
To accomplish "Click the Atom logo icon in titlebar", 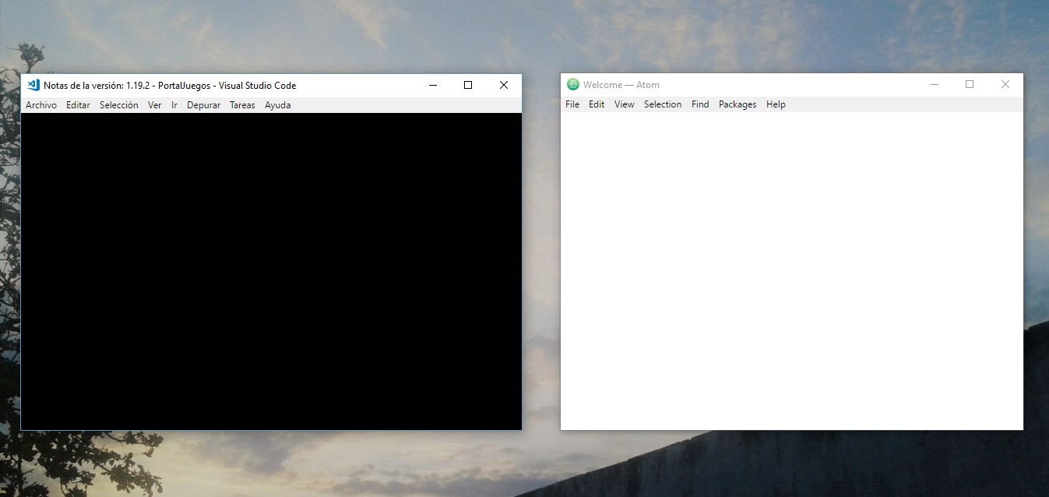I will click(x=573, y=84).
